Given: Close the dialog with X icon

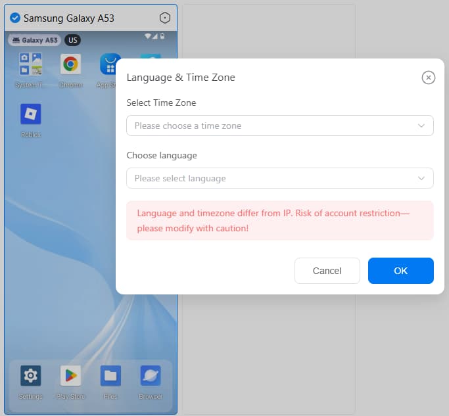Looking at the screenshot, I should tap(428, 78).
